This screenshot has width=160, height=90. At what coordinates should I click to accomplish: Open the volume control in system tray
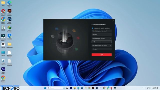pyautogui.click(x=150, y=88)
